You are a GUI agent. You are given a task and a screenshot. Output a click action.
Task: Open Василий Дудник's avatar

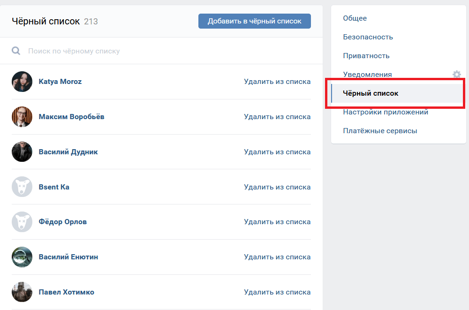(x=22, y=152)
